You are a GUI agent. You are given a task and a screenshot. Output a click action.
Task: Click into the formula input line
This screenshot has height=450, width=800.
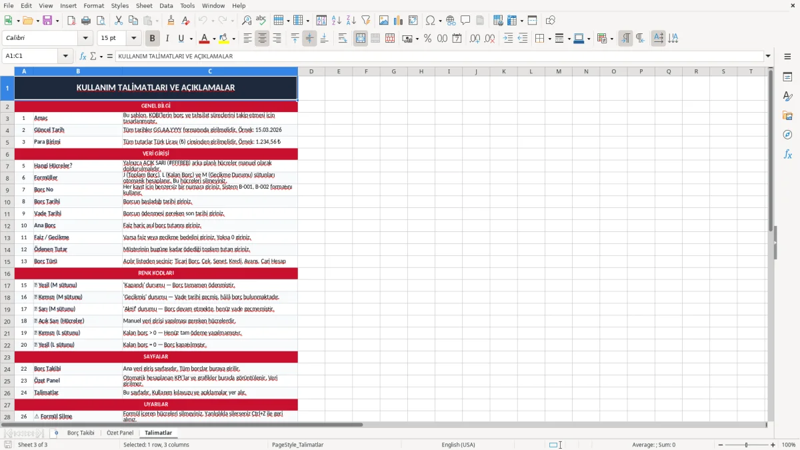[439, 56]
